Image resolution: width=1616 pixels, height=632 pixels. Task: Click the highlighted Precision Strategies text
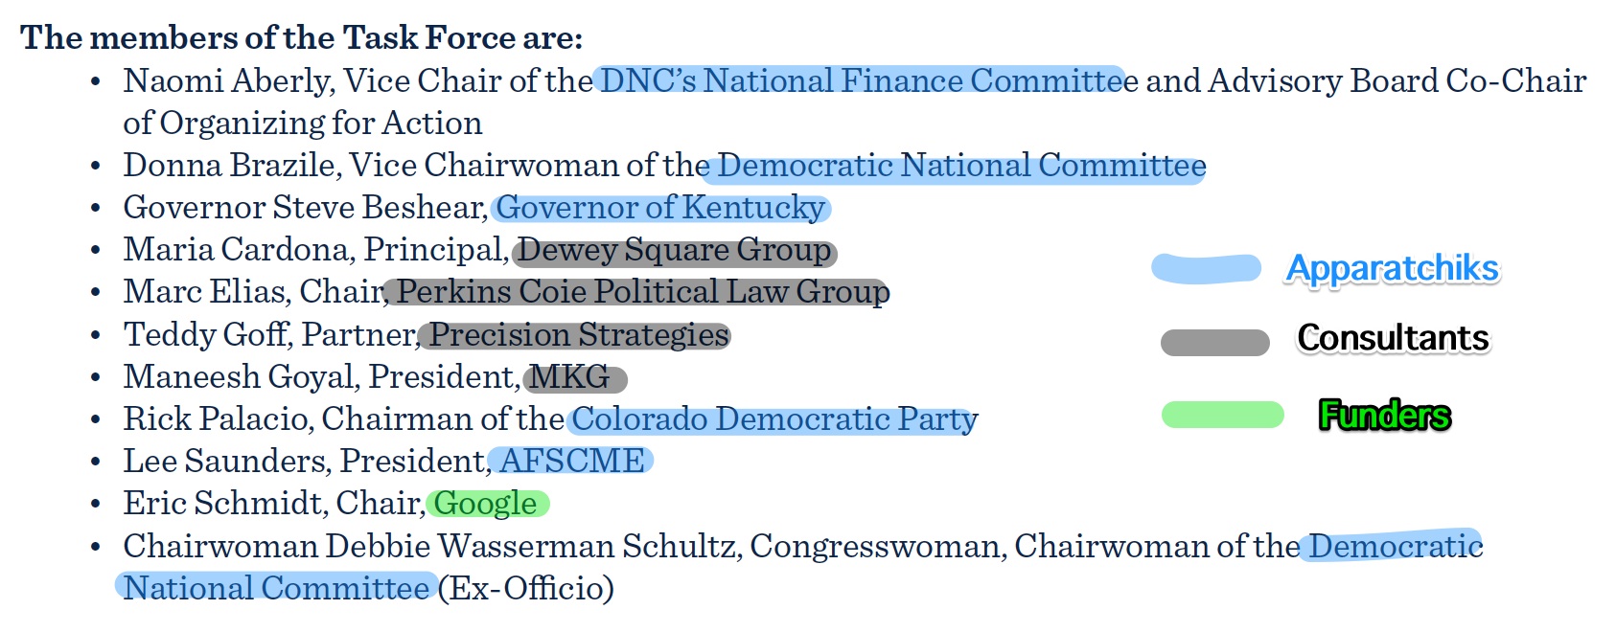pos(579,334)
